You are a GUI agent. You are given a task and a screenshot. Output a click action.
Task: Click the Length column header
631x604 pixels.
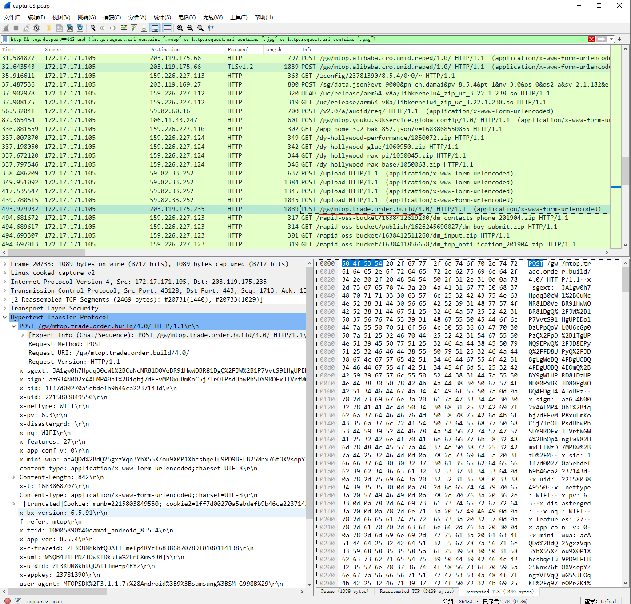[x=281, y=49]
